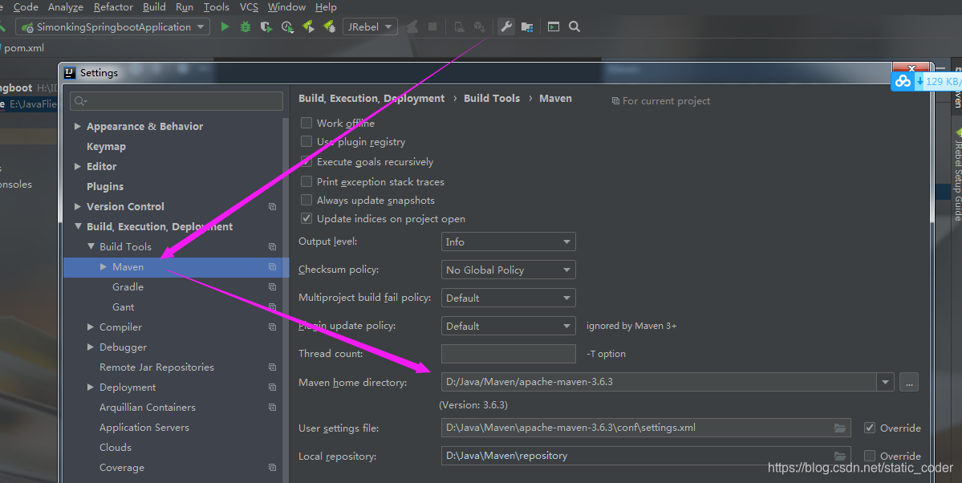The image size is (962, 483).
Task: Open the Output level dropdown
Action: 508,241
